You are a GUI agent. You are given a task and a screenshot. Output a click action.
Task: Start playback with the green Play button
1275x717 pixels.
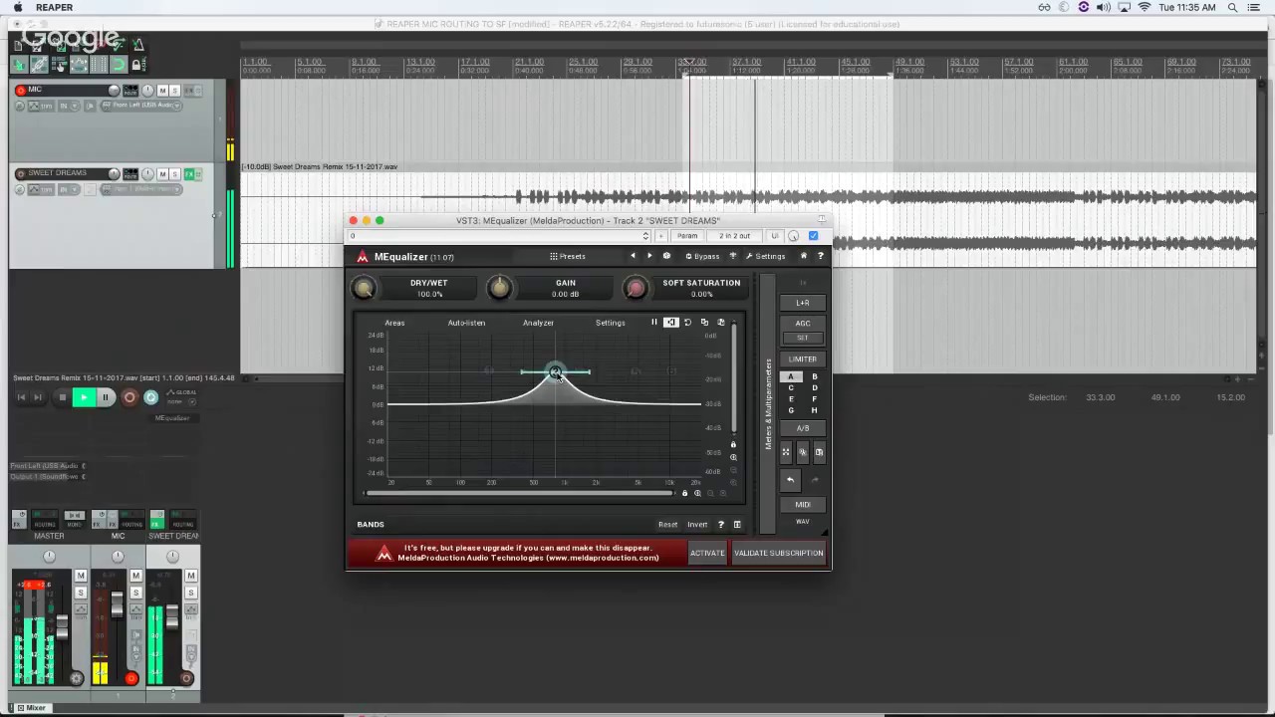point(83,397)
